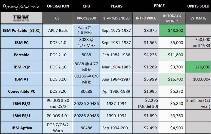Select the Convertible PC row label

click(x=21, y=91)
